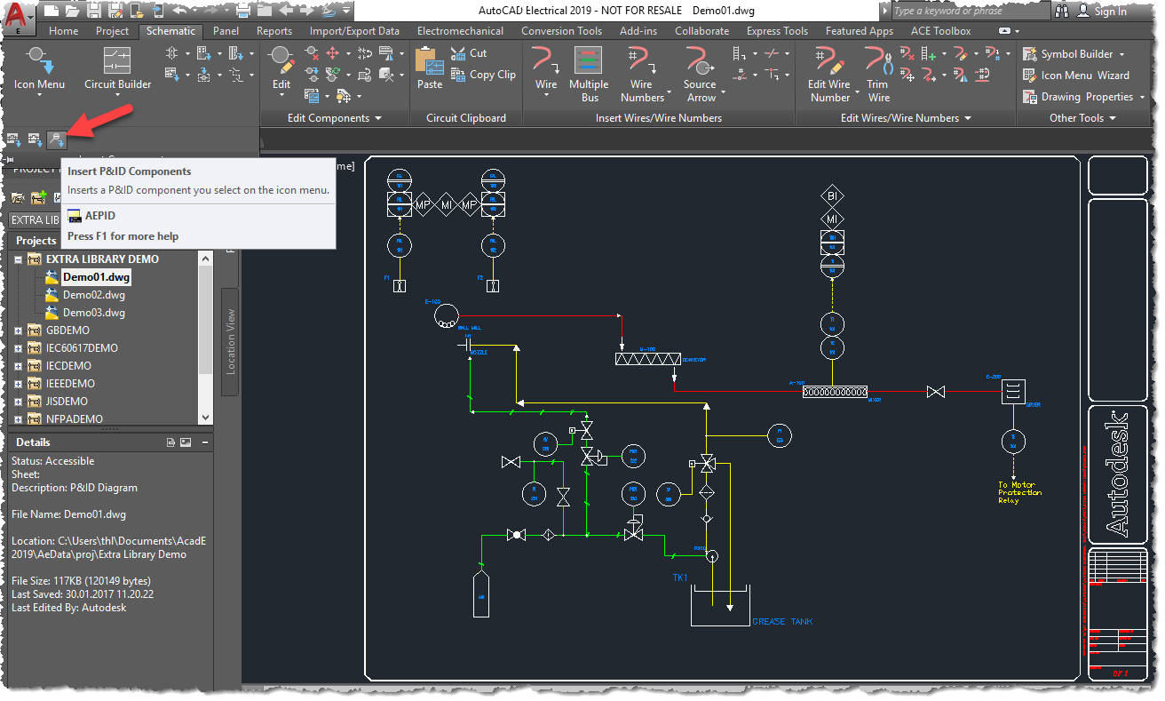Open the Home ribbon tab
Image resolution: width=1165 pixels, height=701 pixels.
(64, 31)
